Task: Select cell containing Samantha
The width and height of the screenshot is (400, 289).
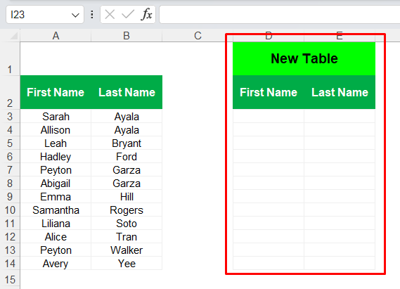Action: [56, 210]
